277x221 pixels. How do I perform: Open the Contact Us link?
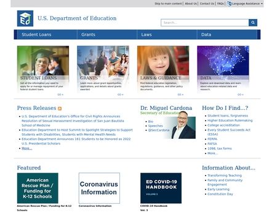pyautogui.click(x=207, y=4)
